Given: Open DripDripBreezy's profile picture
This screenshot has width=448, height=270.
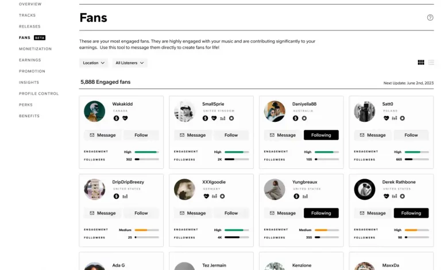Looking at the screenshot, I should pos(95,189).
